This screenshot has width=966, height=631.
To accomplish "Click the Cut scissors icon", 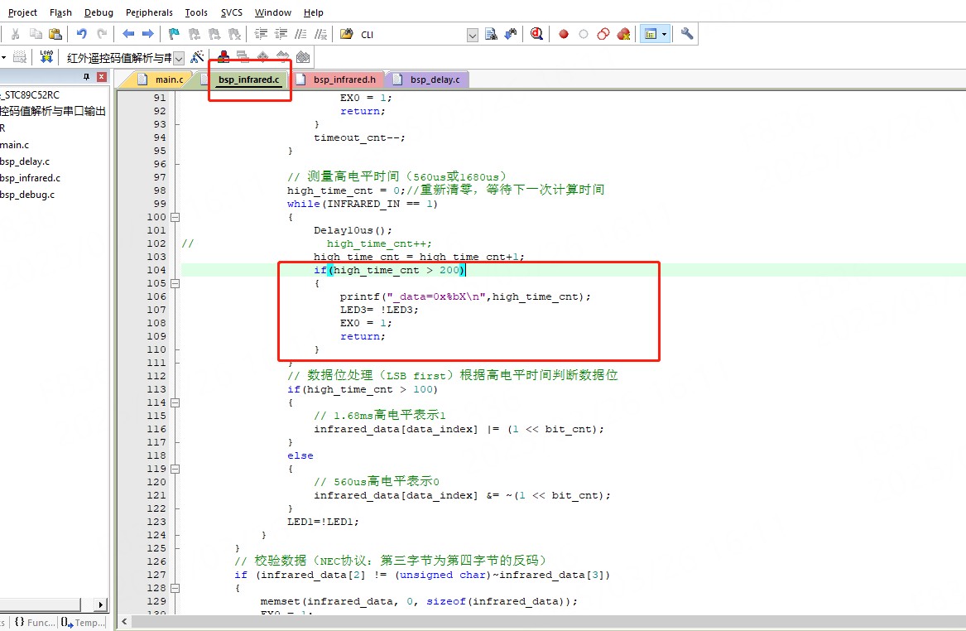I will [16, 34].
